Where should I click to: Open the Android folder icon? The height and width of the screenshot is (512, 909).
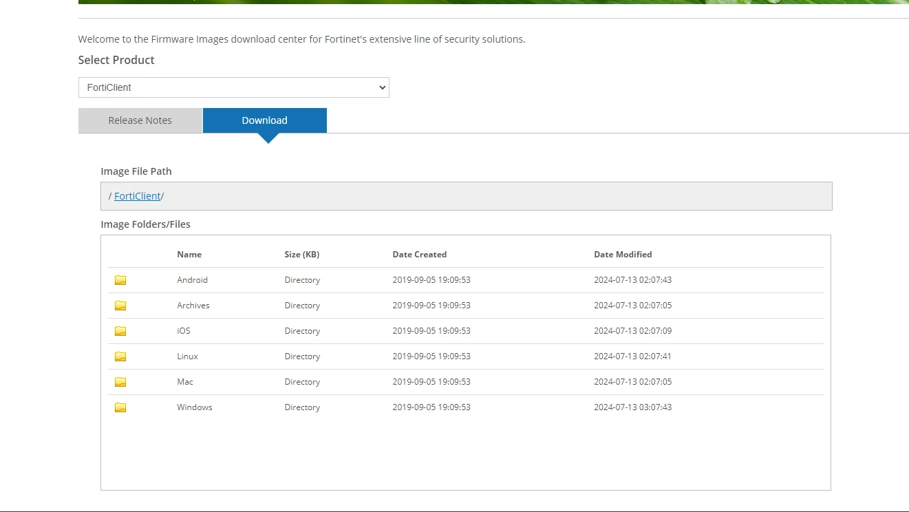(x=120, y=280)
